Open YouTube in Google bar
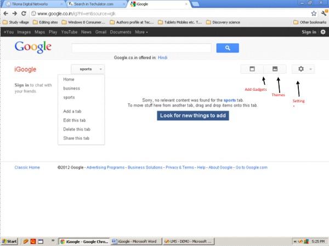Screen dimensions: 329x246 (x=69, y=32)
